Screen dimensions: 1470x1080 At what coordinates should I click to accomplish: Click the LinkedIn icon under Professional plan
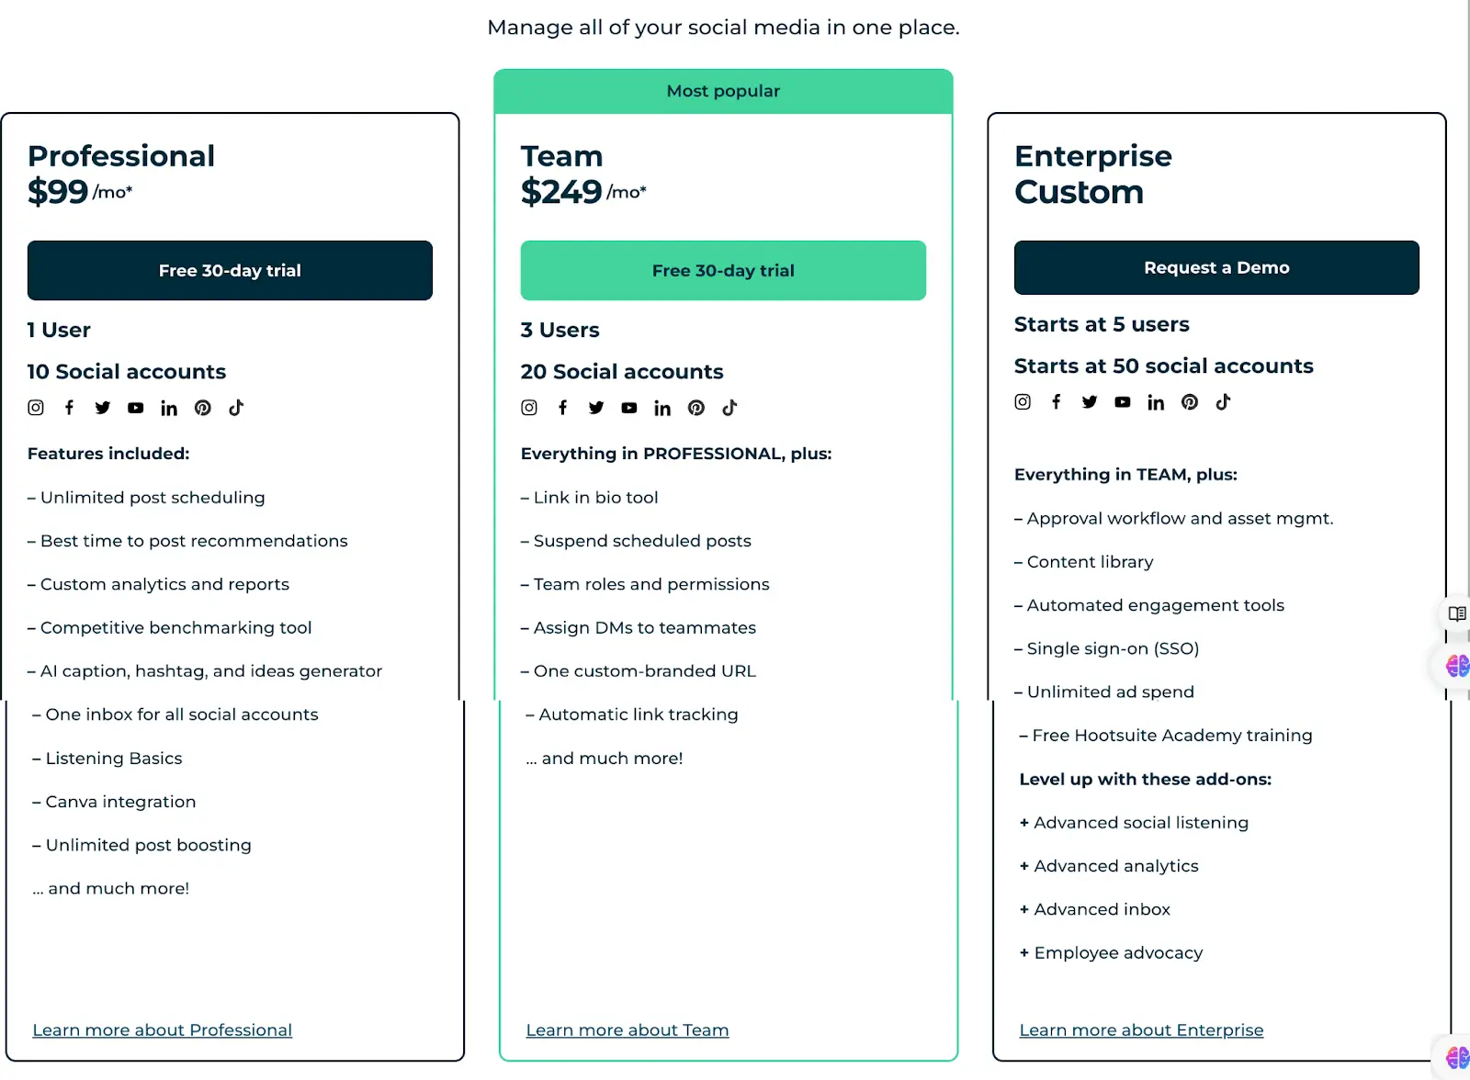click(x=169, y=408)
